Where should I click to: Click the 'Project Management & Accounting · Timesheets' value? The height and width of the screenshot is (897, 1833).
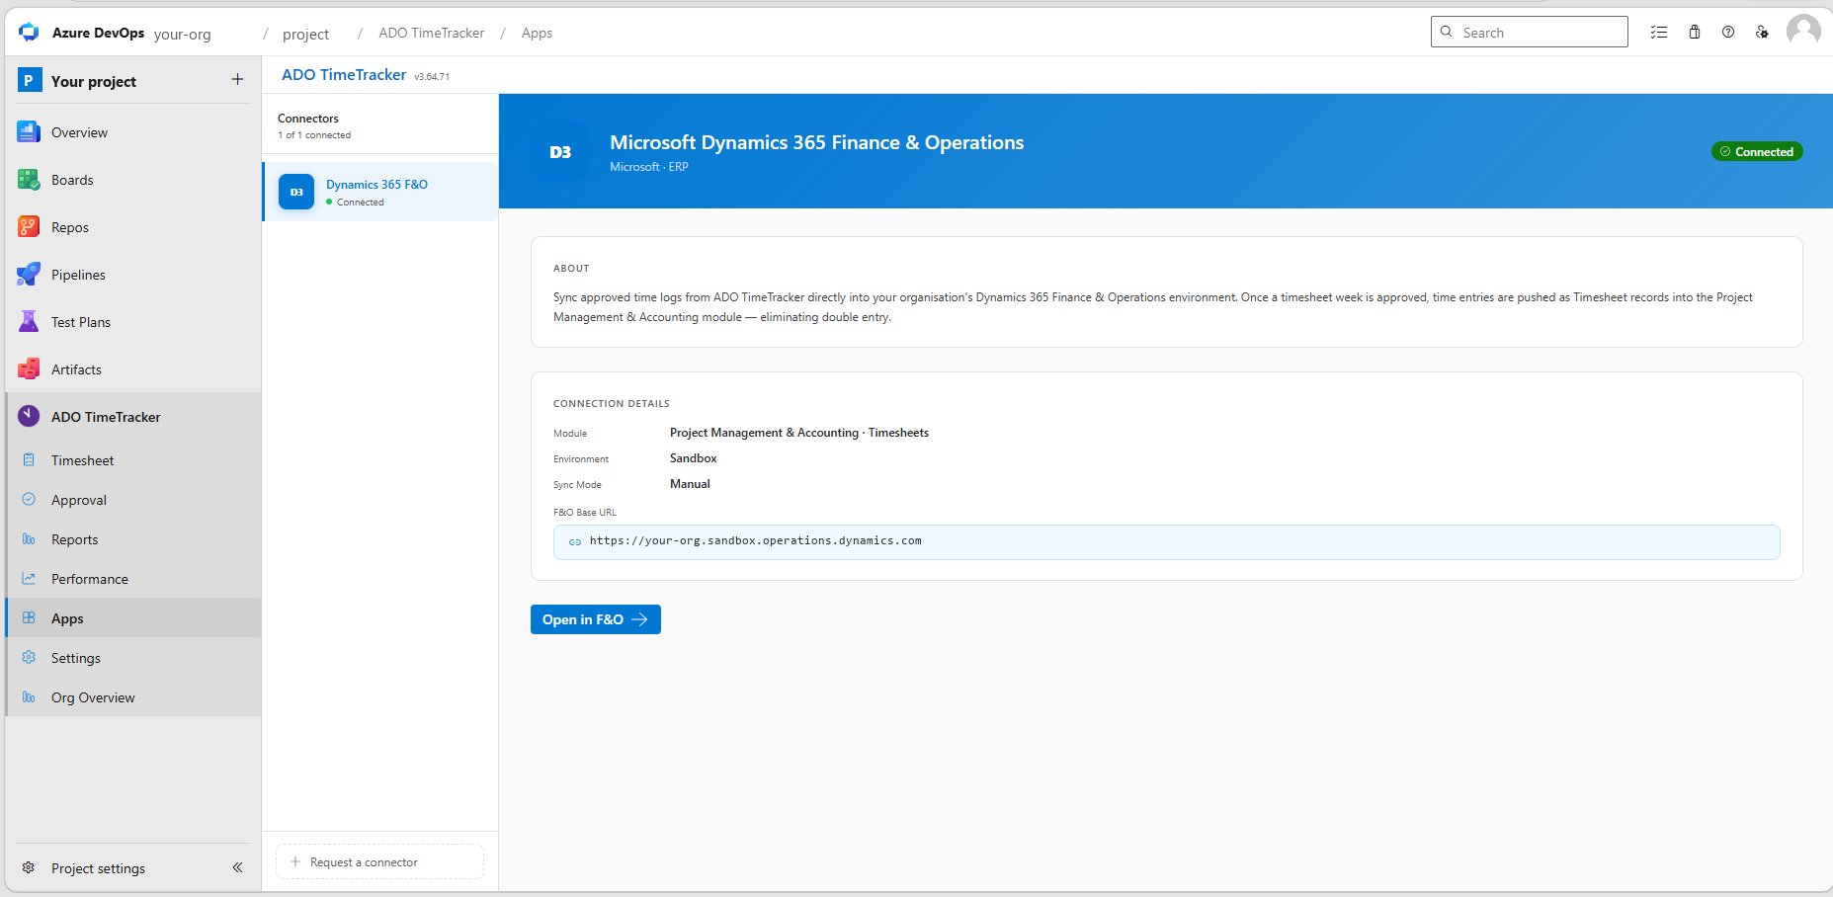pyautogui.click(x=799, y=433)
